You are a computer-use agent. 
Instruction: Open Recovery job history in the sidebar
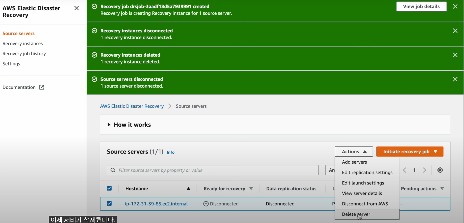click(24, 54)
